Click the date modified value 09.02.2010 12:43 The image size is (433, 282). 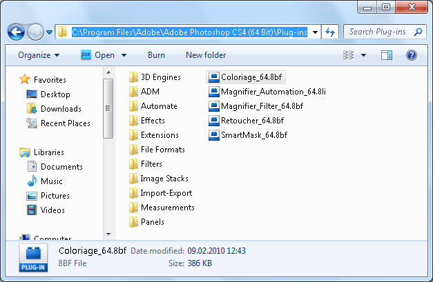[x=217, y=251]
